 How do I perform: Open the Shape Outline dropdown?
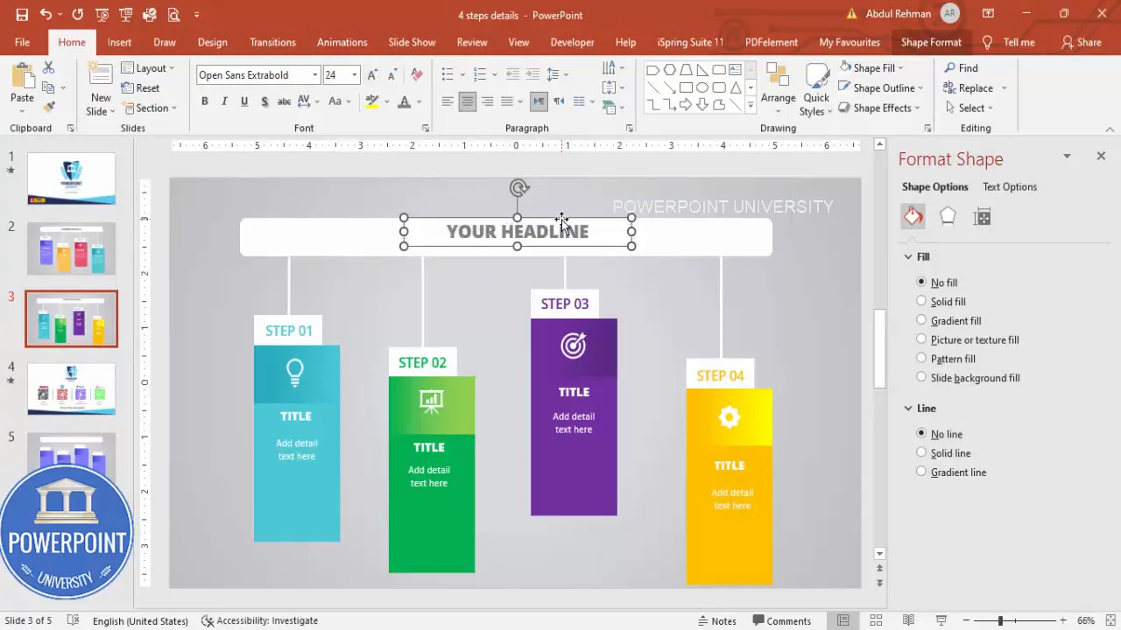click(x=881, y=87)
